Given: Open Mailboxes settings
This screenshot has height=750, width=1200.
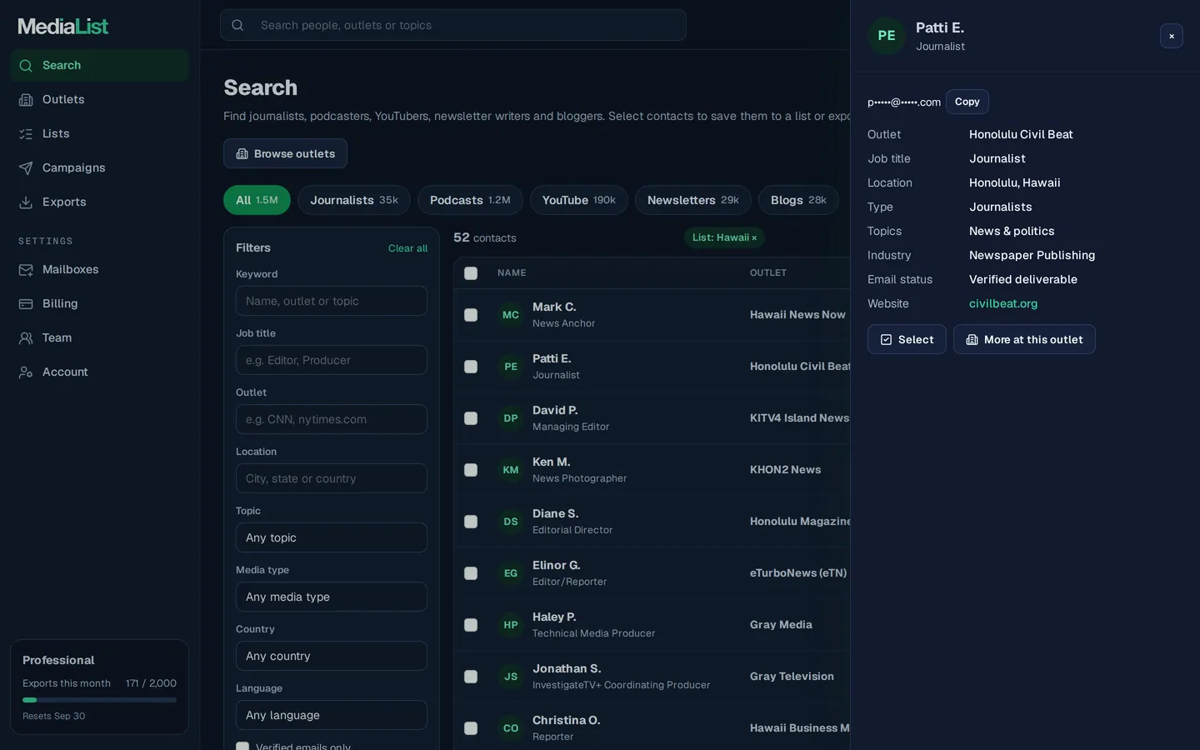Looking at the screenshot, I should (x=99, y=269).
